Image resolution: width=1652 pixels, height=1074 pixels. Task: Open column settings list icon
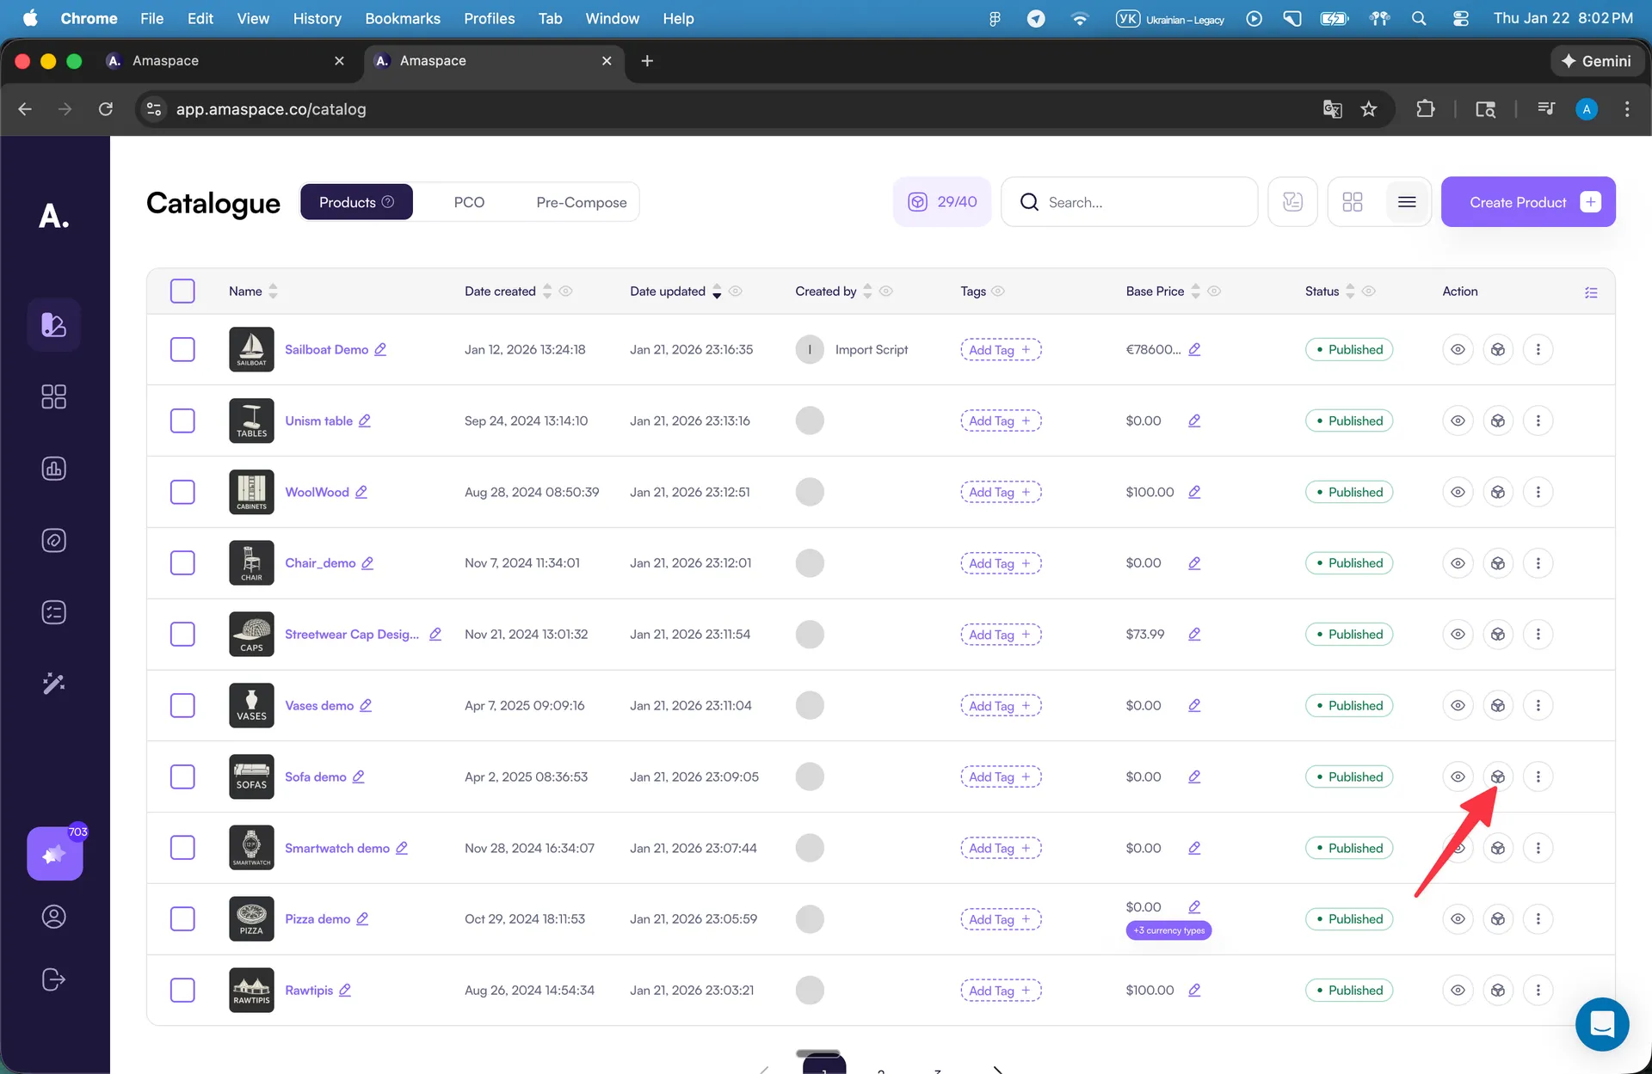(x=1591, y=292)
